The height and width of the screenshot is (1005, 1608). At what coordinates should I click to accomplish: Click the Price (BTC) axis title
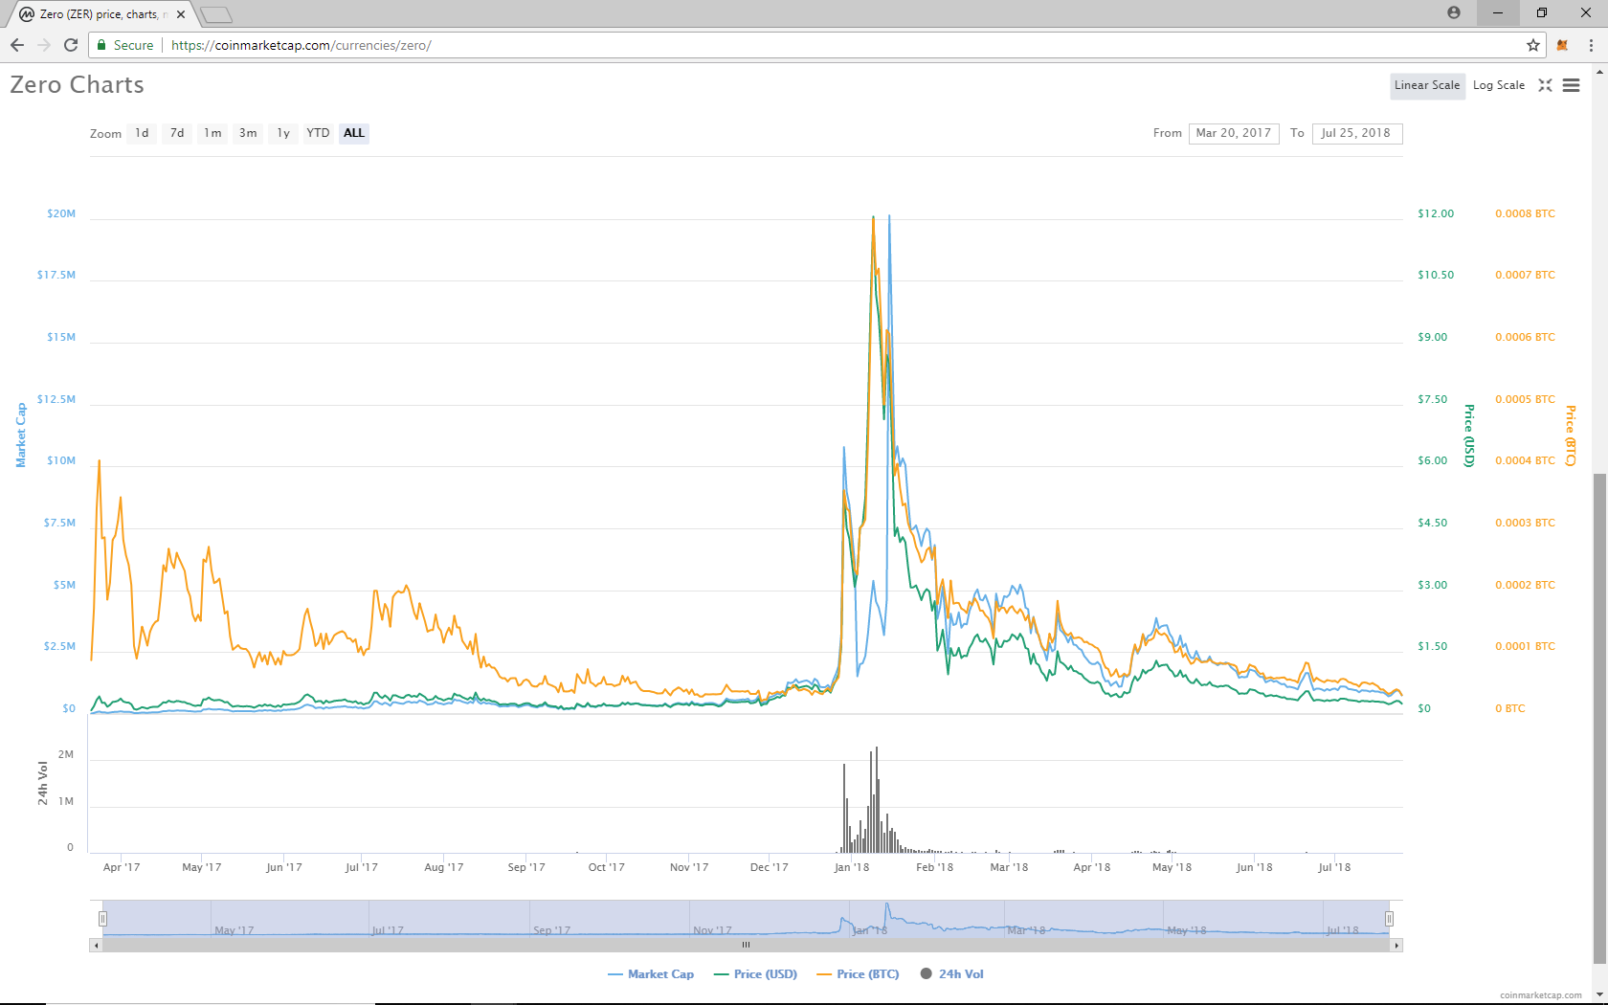[x=1571, y=435]
